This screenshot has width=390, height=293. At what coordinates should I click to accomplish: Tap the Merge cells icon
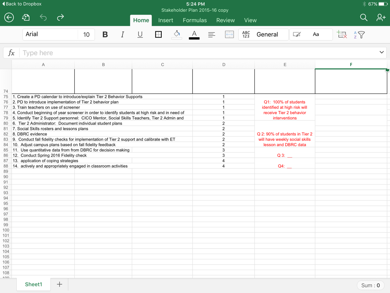coord(229,34)
